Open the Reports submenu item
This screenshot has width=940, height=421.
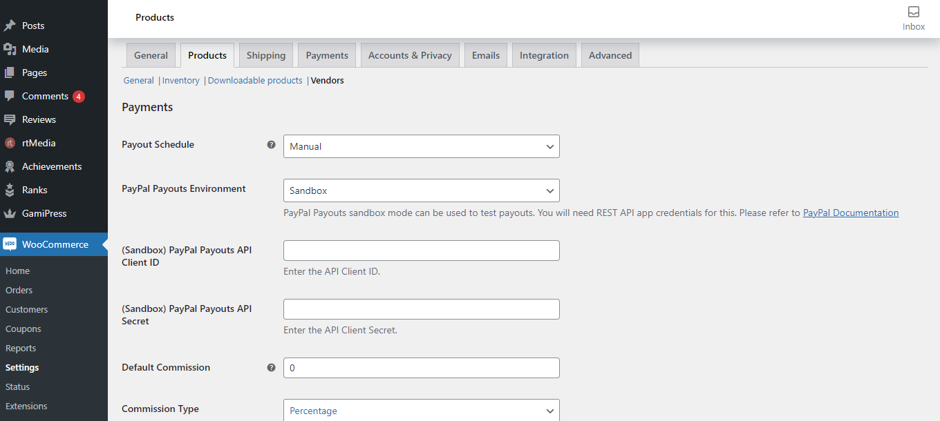click(20, 349)
